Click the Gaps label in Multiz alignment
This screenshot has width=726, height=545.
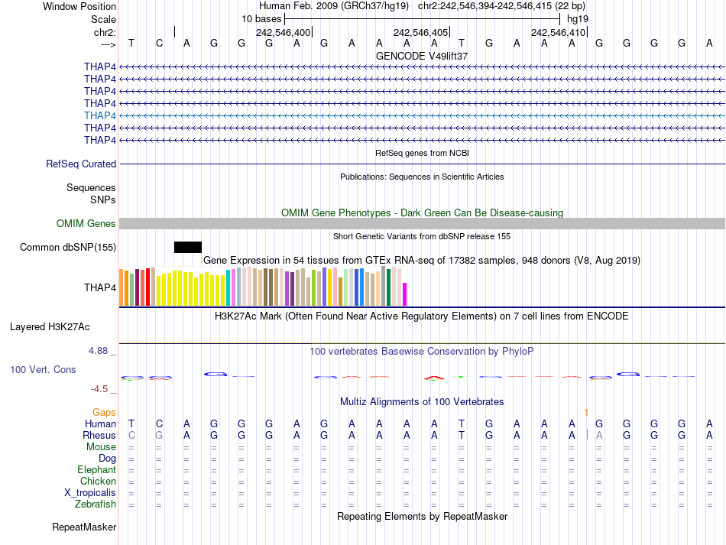click(x=104, y=412)
